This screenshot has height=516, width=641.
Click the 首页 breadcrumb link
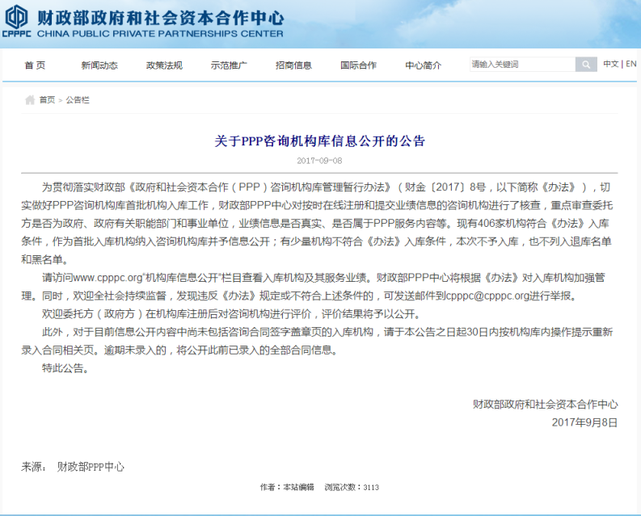47,100
